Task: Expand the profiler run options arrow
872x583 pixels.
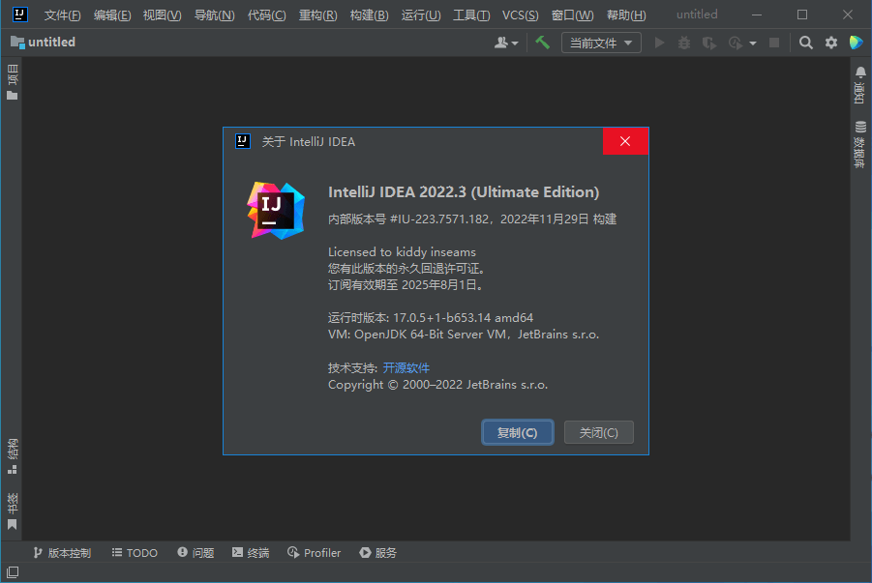Action: [753, 44]
